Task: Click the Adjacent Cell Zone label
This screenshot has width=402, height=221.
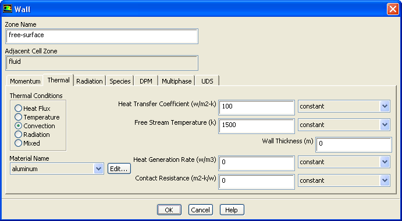Action: [x=31, y=51]
